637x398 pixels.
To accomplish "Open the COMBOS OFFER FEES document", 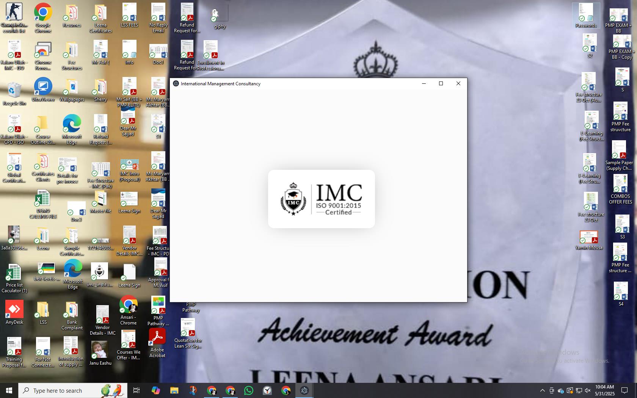I will point(621,190).
